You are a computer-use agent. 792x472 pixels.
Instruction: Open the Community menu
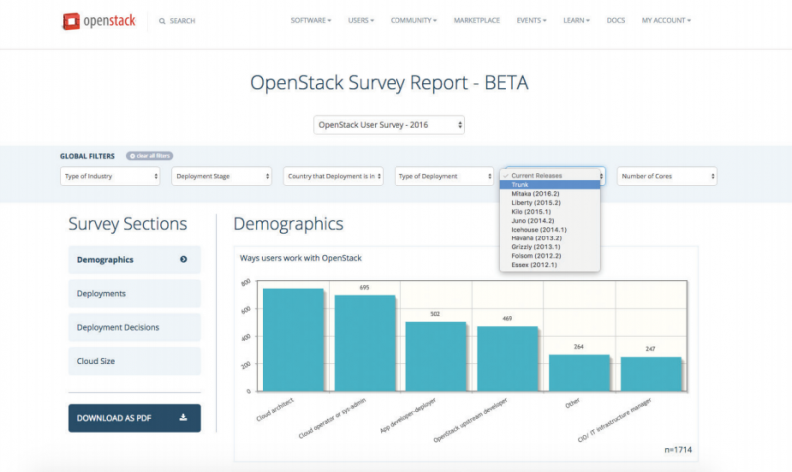[x=413, y=20]
